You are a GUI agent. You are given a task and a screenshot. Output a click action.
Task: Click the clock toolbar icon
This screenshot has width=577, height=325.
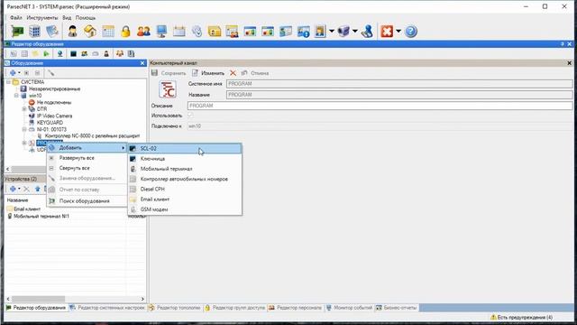click(197, 32)
